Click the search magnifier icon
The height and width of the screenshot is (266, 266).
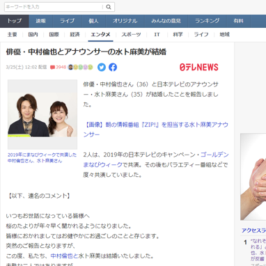(x=109, y=7)
